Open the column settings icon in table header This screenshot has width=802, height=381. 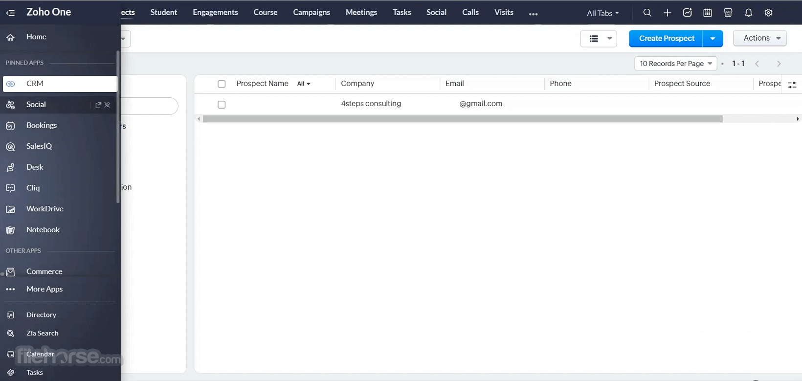pos(792,85)
